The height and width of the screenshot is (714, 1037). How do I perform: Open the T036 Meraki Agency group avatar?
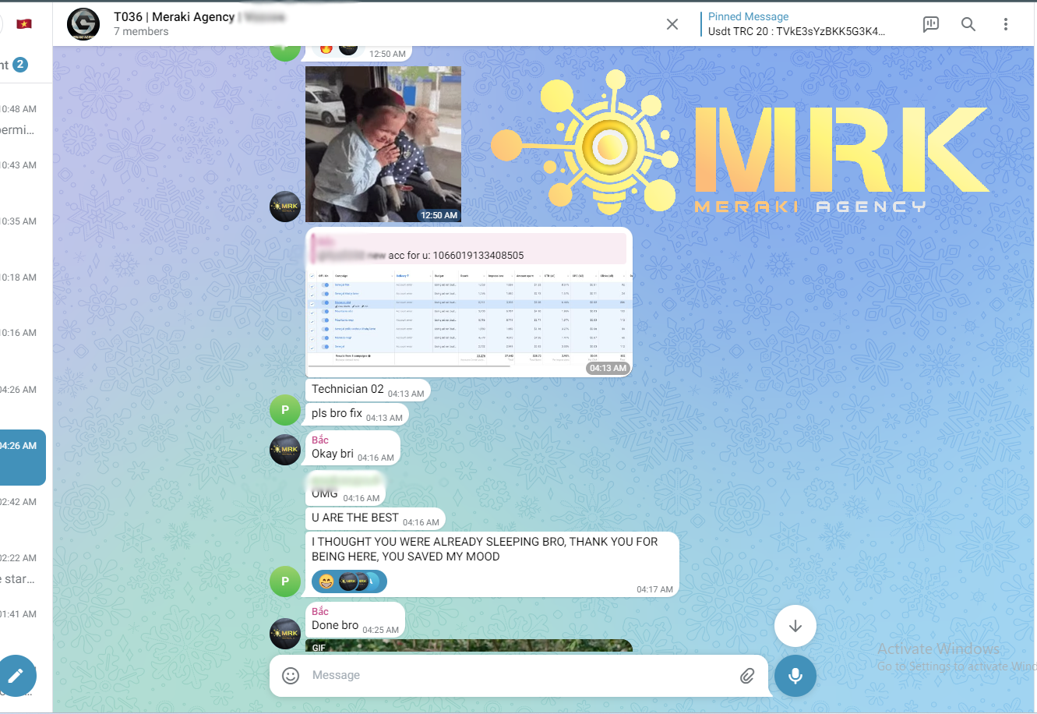click(83, 24)
